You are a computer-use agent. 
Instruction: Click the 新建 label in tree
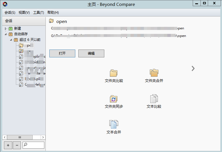(x=18, y=29)
